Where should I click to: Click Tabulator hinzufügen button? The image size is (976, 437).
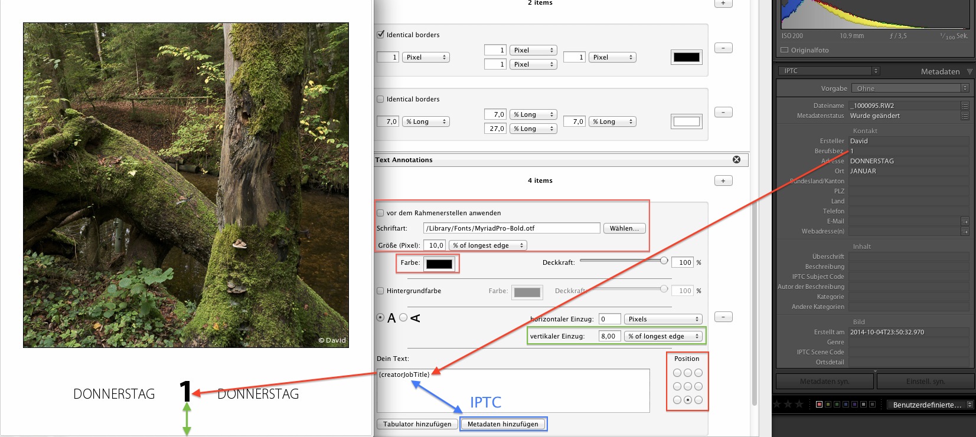417,424
